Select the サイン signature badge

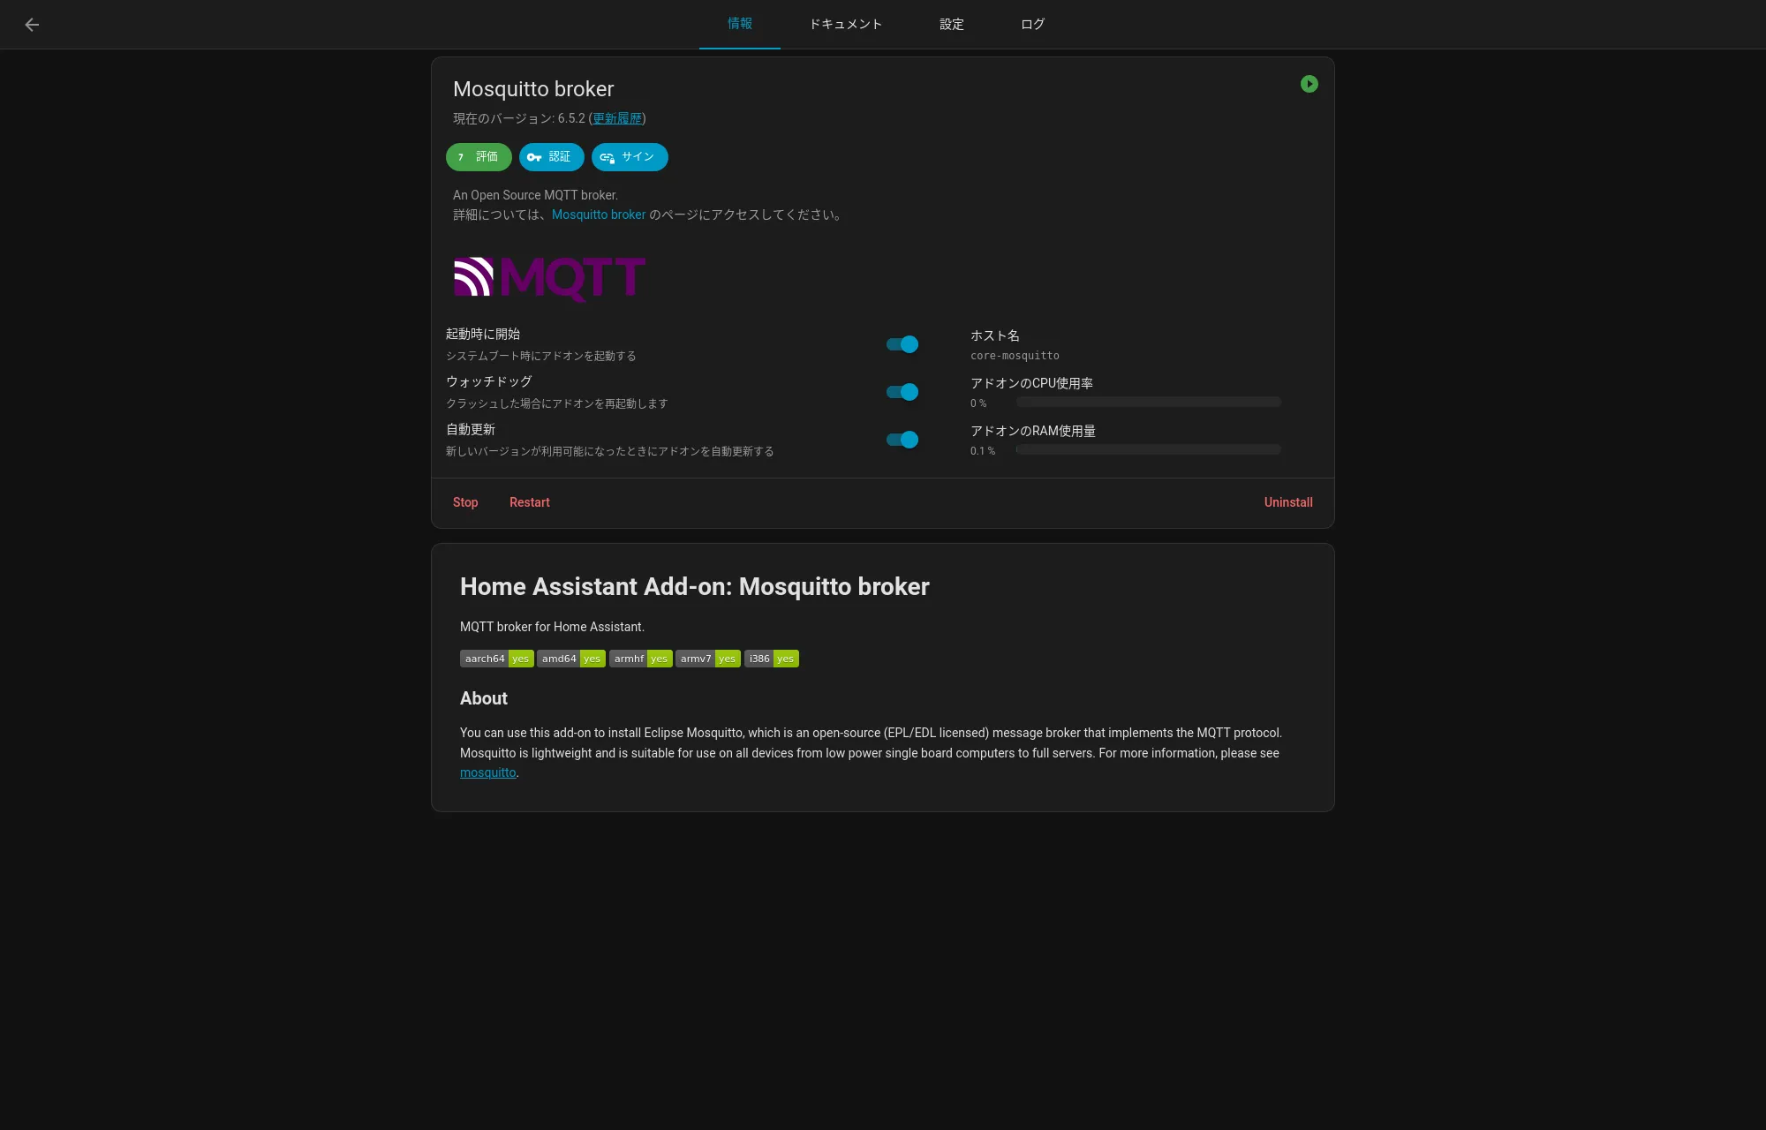tap(629, 157)
